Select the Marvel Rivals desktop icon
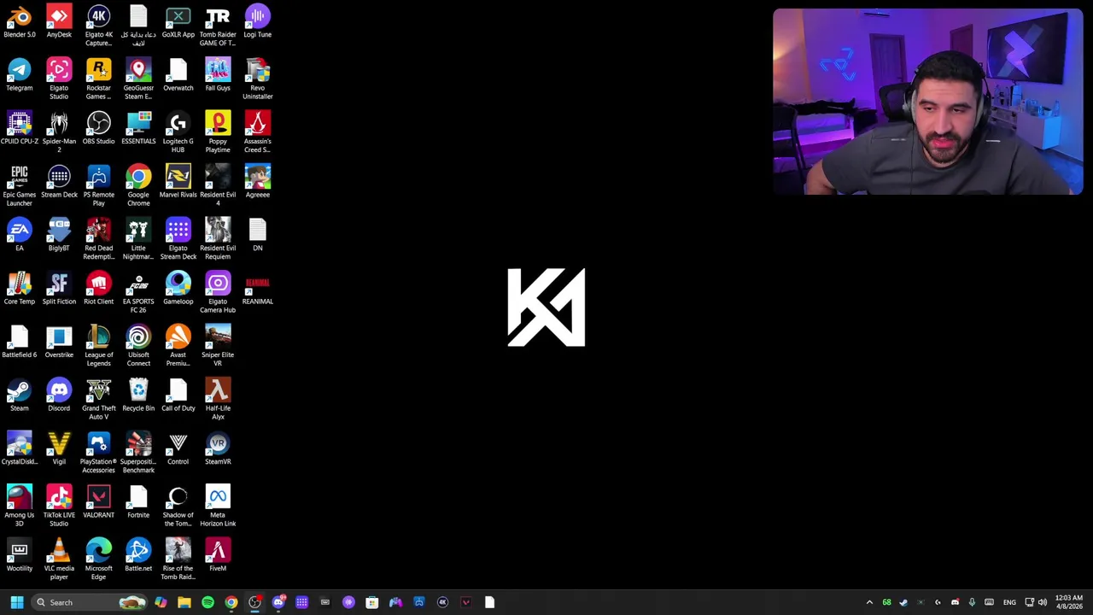The width and height of the screenshot is (1093, 615). [178, 183]
